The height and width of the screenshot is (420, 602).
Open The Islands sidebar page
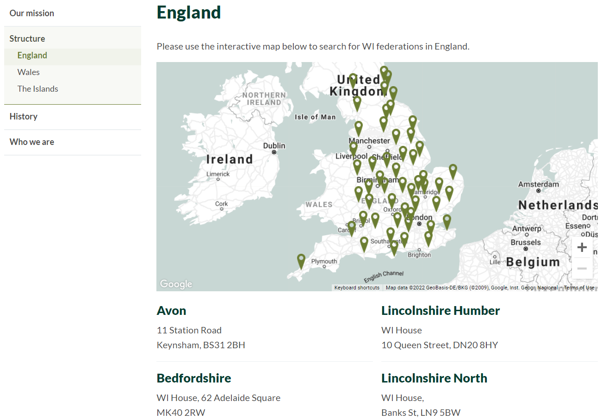[38, 88]
